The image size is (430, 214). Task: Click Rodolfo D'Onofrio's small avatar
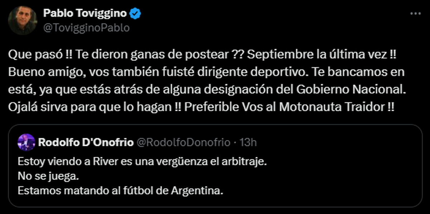[26, 143]
